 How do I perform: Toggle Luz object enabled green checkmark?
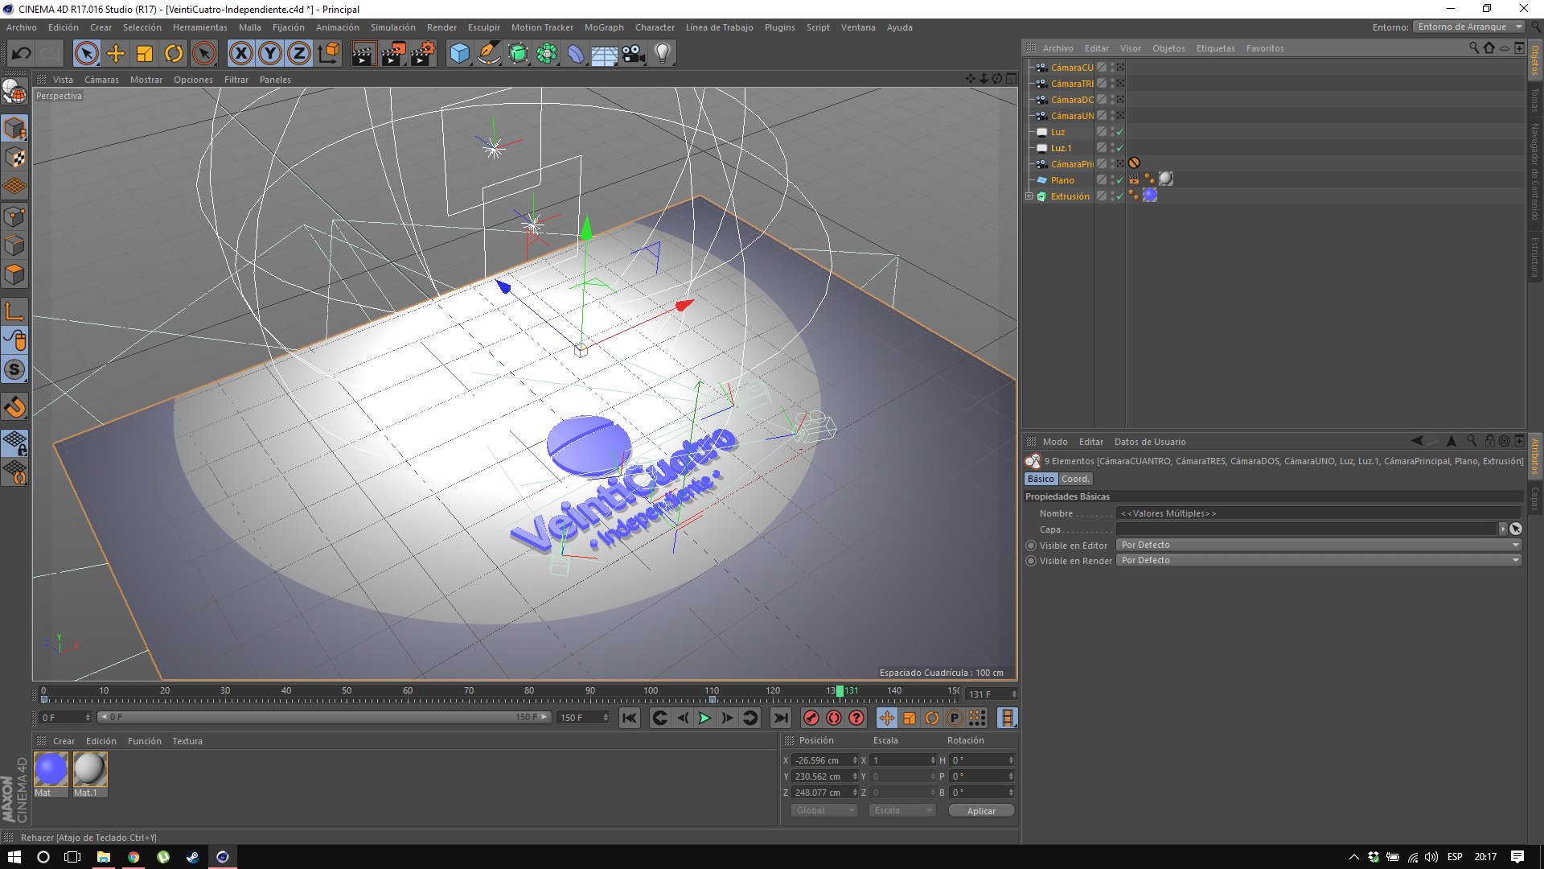[1119, 132]
